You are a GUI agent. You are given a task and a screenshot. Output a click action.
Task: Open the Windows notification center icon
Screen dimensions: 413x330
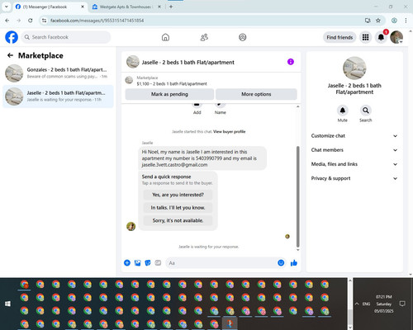(x=402, y=304)
